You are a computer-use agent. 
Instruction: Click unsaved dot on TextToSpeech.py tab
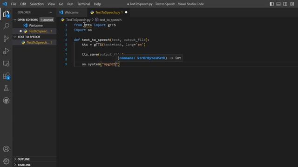point(126,13)
